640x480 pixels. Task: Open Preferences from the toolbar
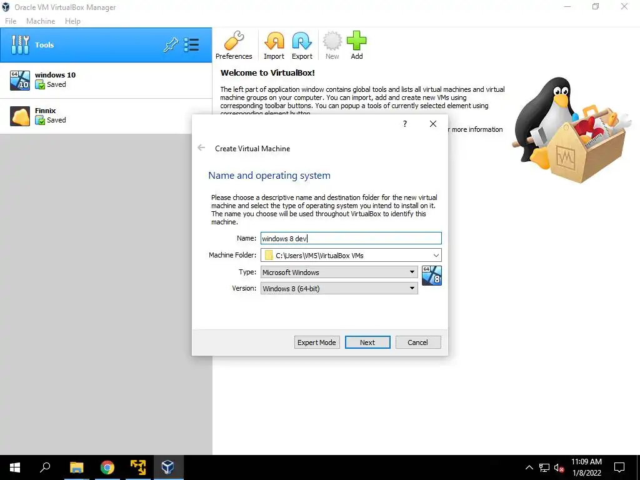(234, 45)
